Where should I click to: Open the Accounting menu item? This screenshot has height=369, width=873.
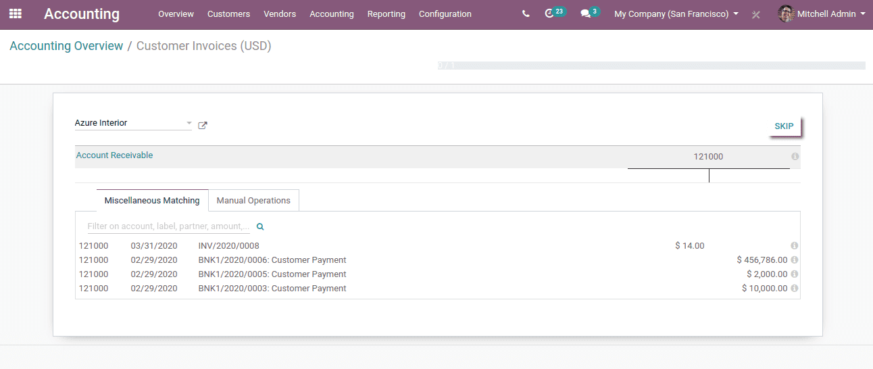tap(332, 14)
